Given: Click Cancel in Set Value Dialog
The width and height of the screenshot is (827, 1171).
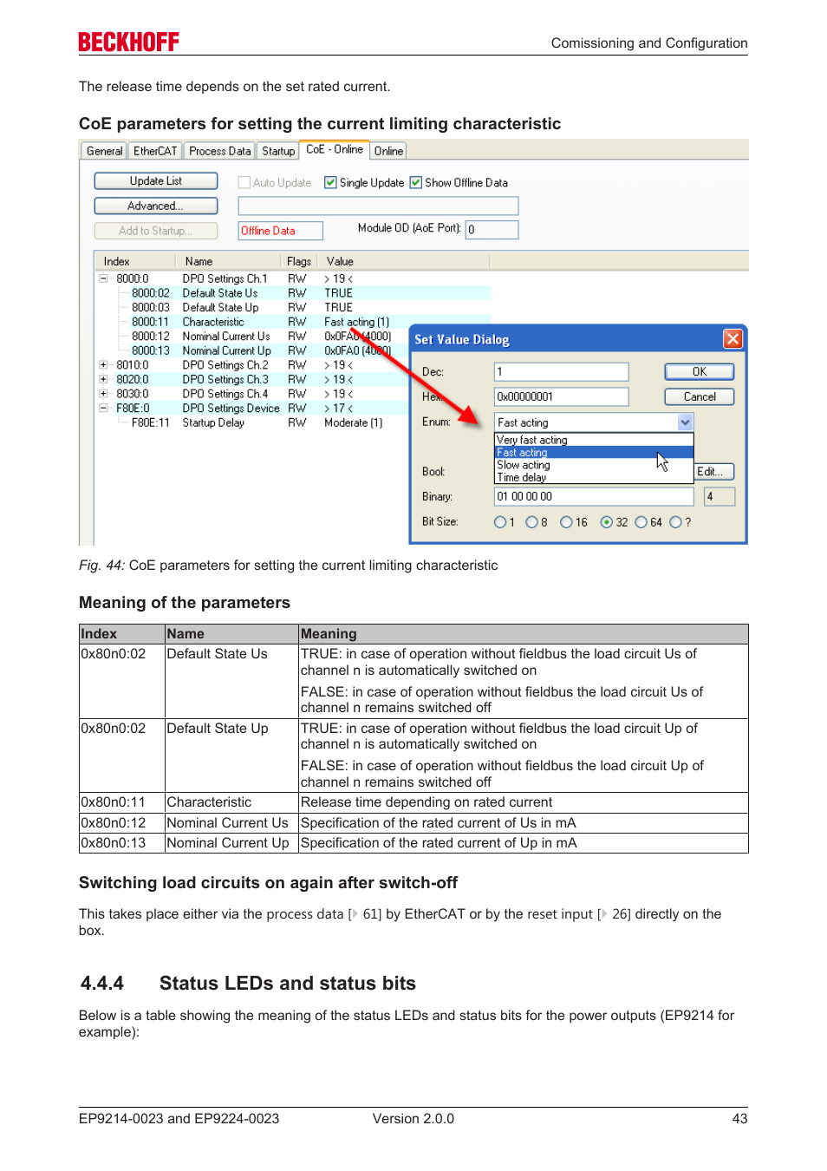Looking at the screenshot, I should [x=699, y=396].
